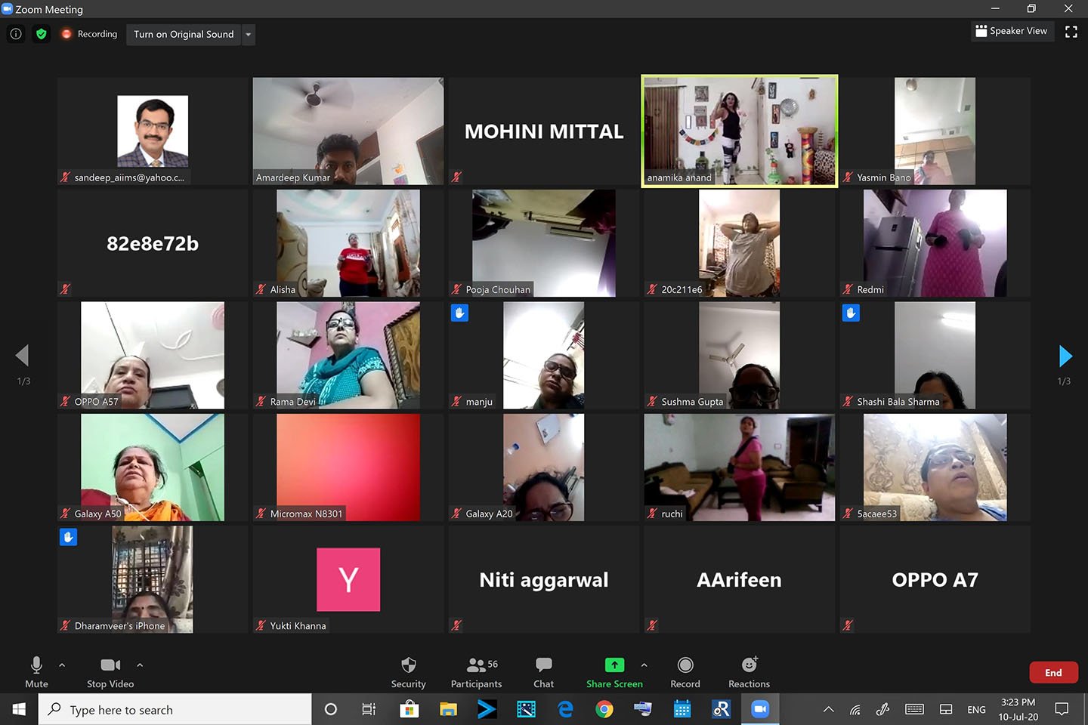Image resolution: width=1088 pixels, height=725 pixels.
Task: Open dropdown next to Turn on Original Sound
Action: tap(249, 35)
